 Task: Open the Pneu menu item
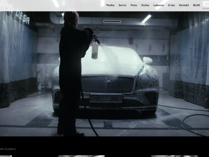pos(134,5)
